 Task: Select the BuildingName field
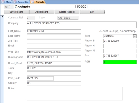tap(54, 58)
